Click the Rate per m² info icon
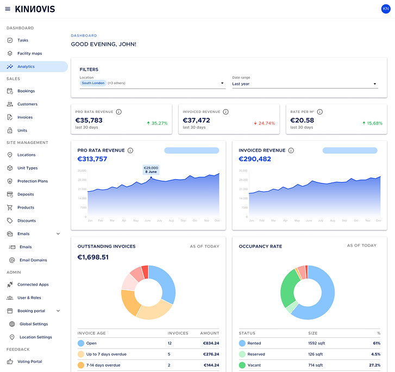Screen dimensions: 395x372 319,112
